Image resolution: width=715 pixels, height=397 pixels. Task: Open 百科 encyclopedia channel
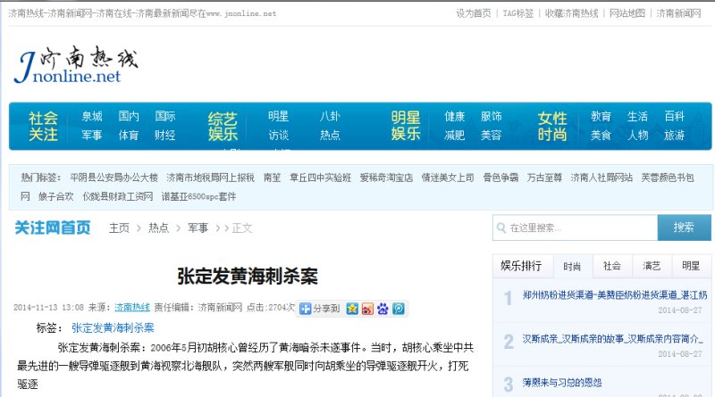click(x=674, y=117)
